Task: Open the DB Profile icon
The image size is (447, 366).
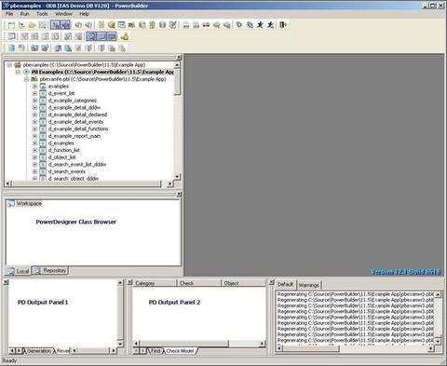Action: (x=142, y=25)
